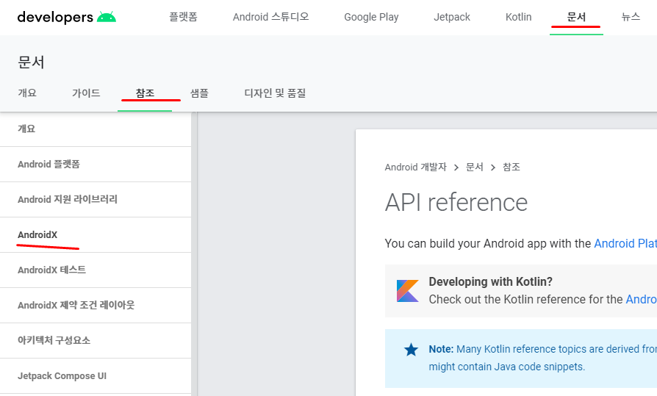Viewport: 657px width, 396px height.
Task: Open AndroidX 테스트 sidebar entry
Action: click(x=96, y=270)
